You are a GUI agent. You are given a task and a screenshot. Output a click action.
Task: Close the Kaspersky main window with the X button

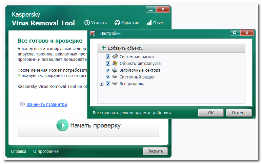[x=163, y=10]
